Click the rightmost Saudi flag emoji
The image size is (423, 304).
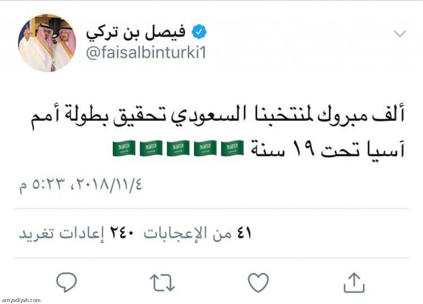232,148
